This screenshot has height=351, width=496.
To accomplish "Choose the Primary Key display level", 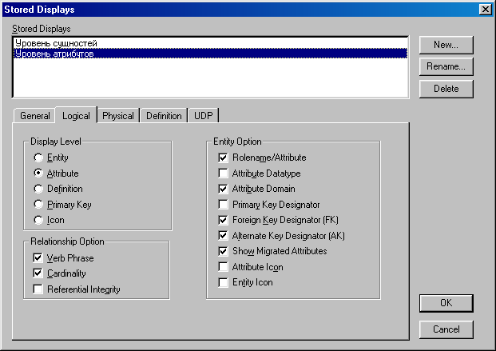I will [38, 205].
